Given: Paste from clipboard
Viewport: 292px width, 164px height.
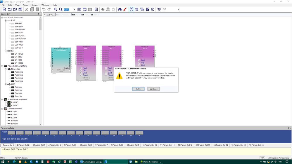Looking at the screenshot, I should [37, 9].
